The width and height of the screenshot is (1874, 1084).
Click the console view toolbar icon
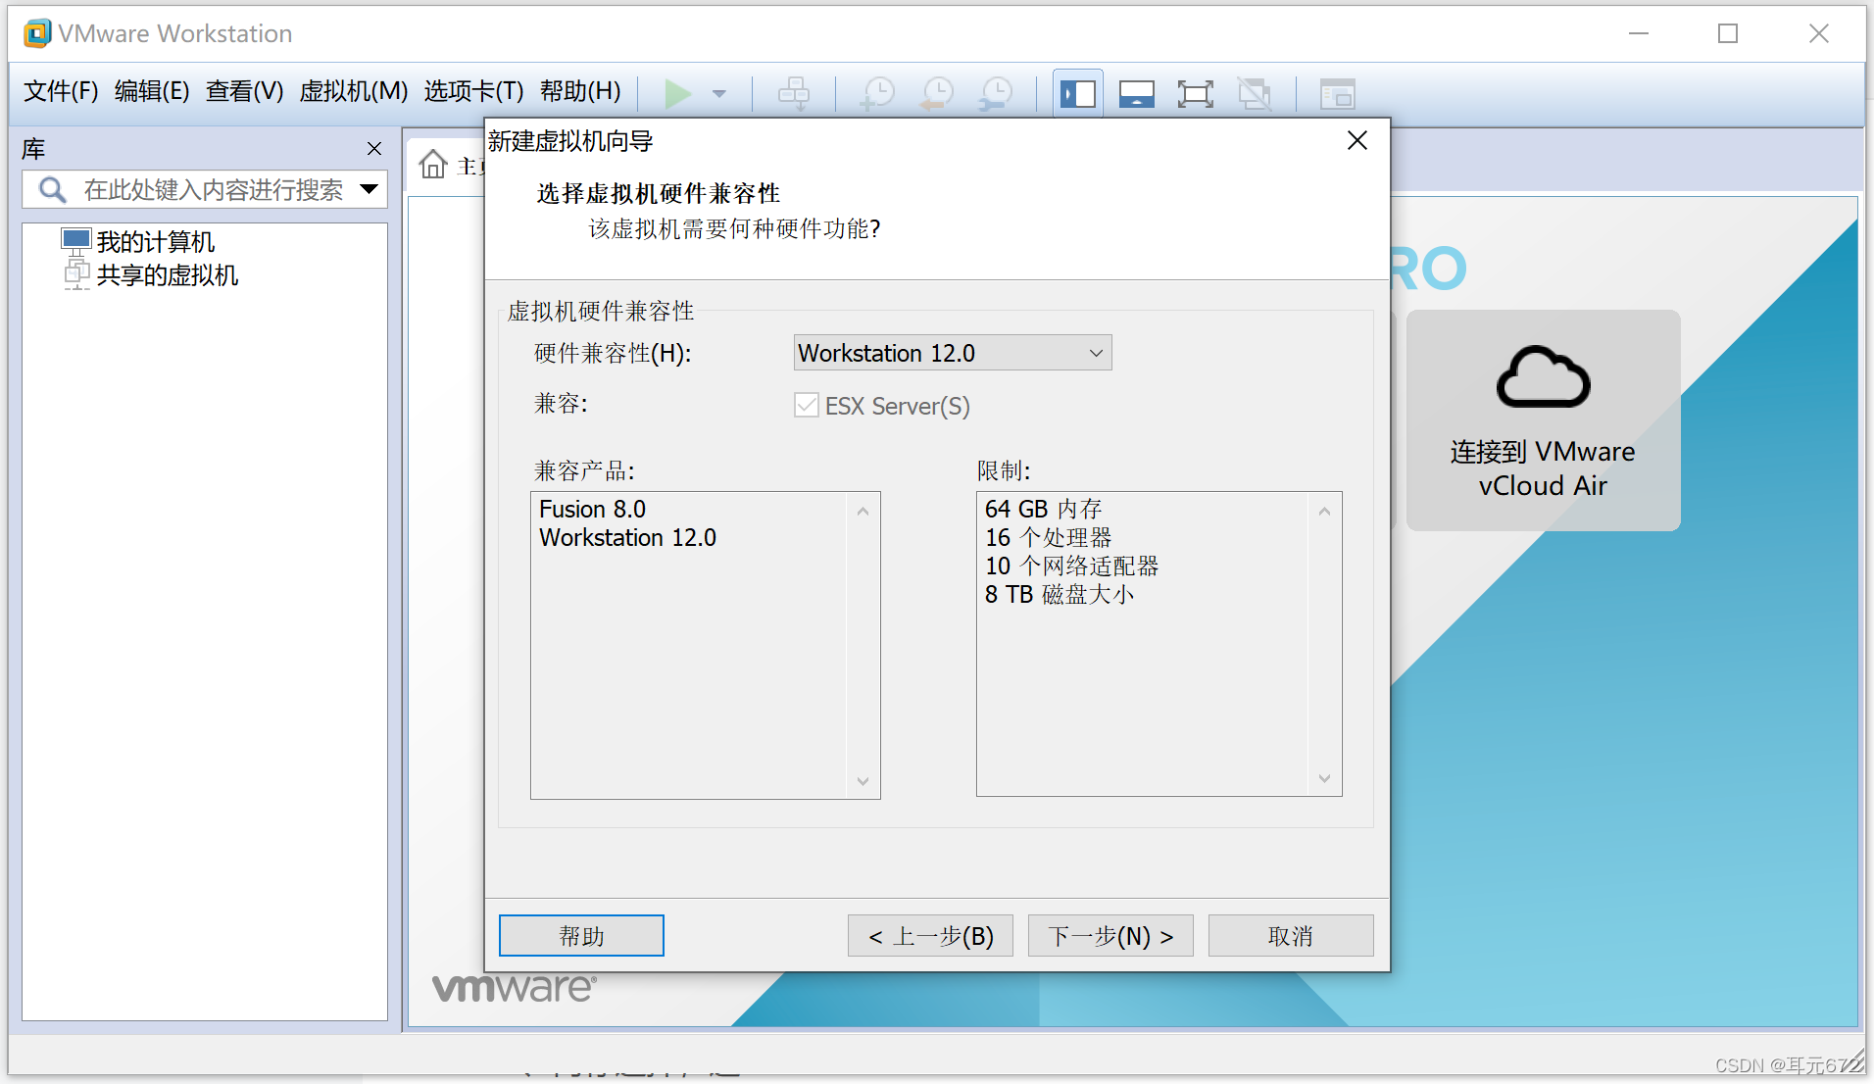[1337, 94]
